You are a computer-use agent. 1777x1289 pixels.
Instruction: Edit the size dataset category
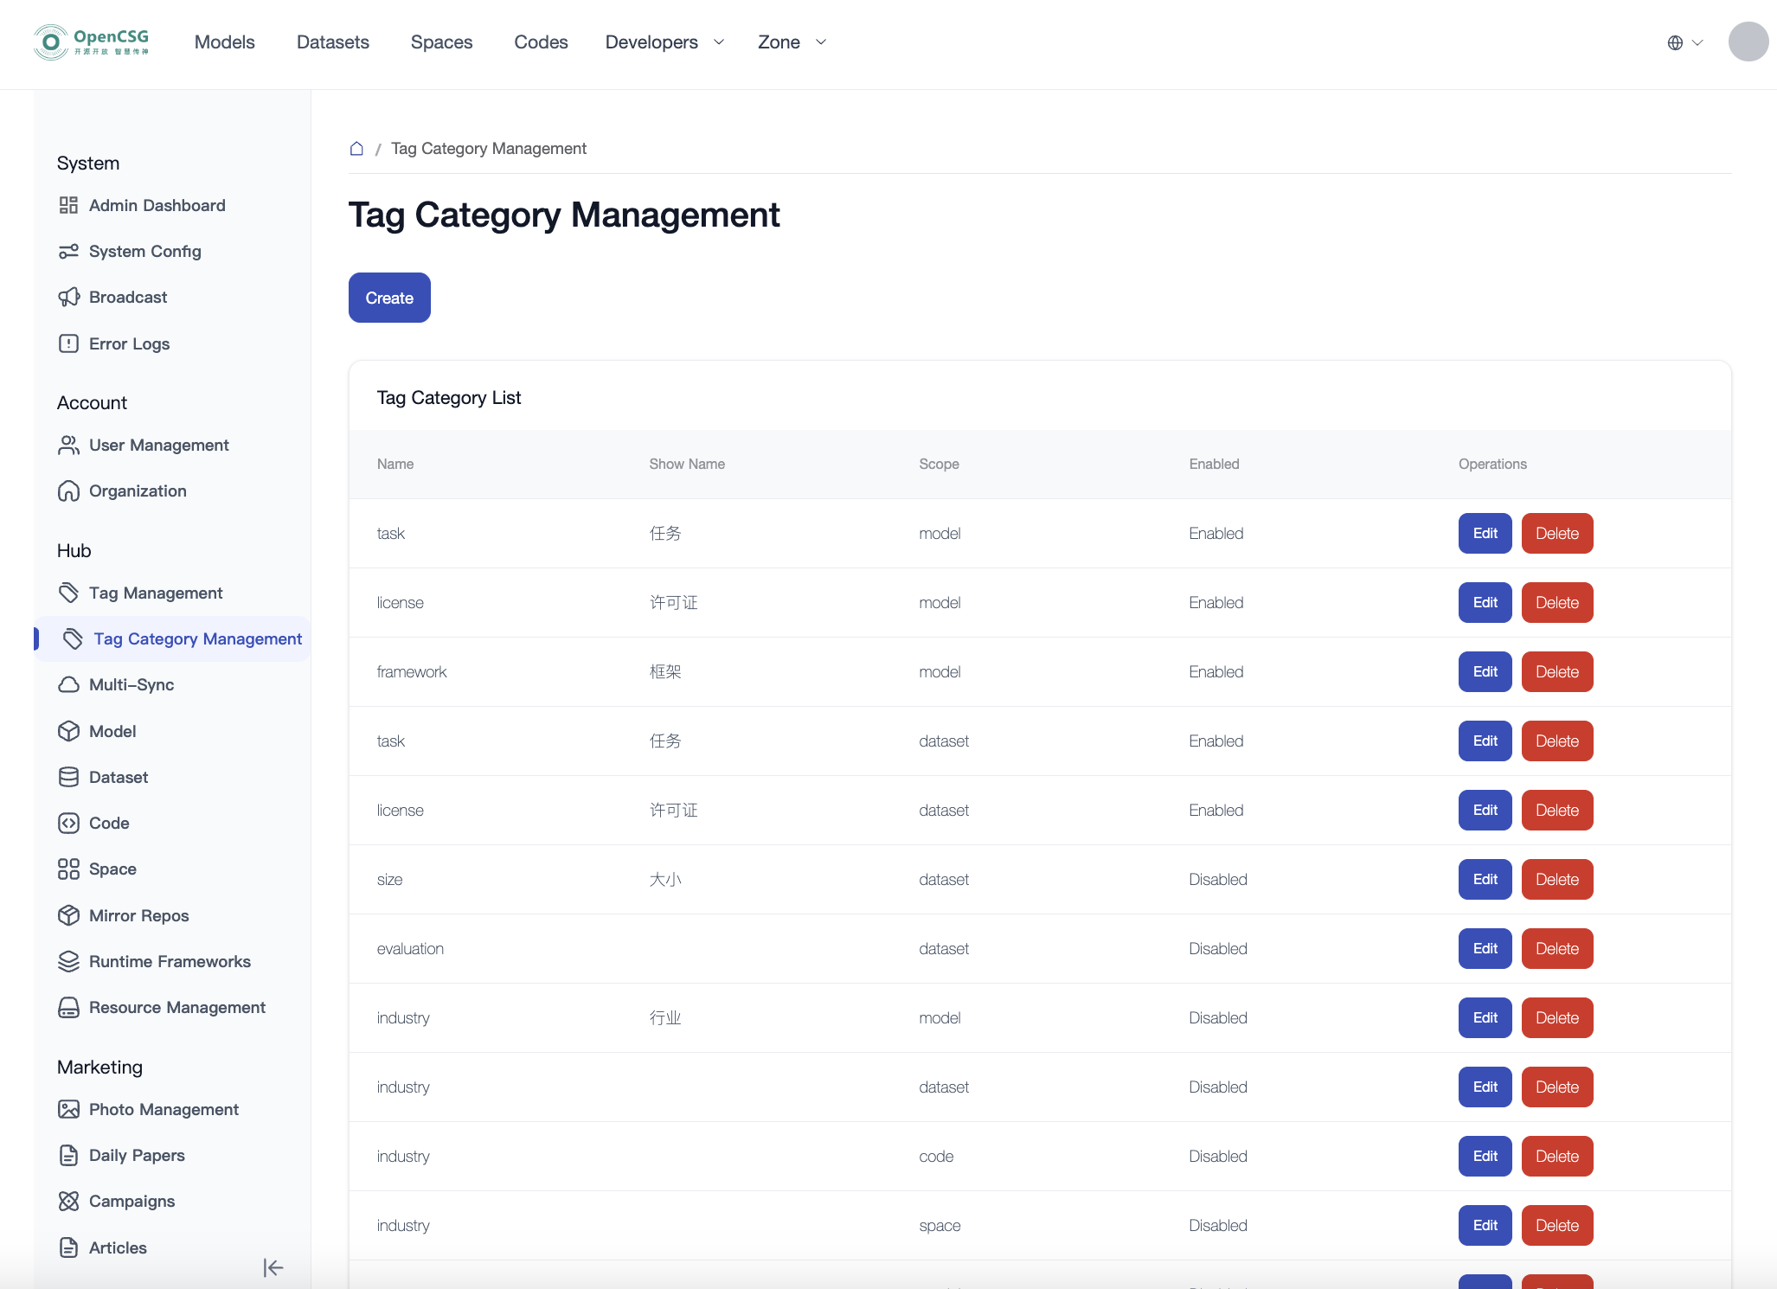pos(1485,879)
